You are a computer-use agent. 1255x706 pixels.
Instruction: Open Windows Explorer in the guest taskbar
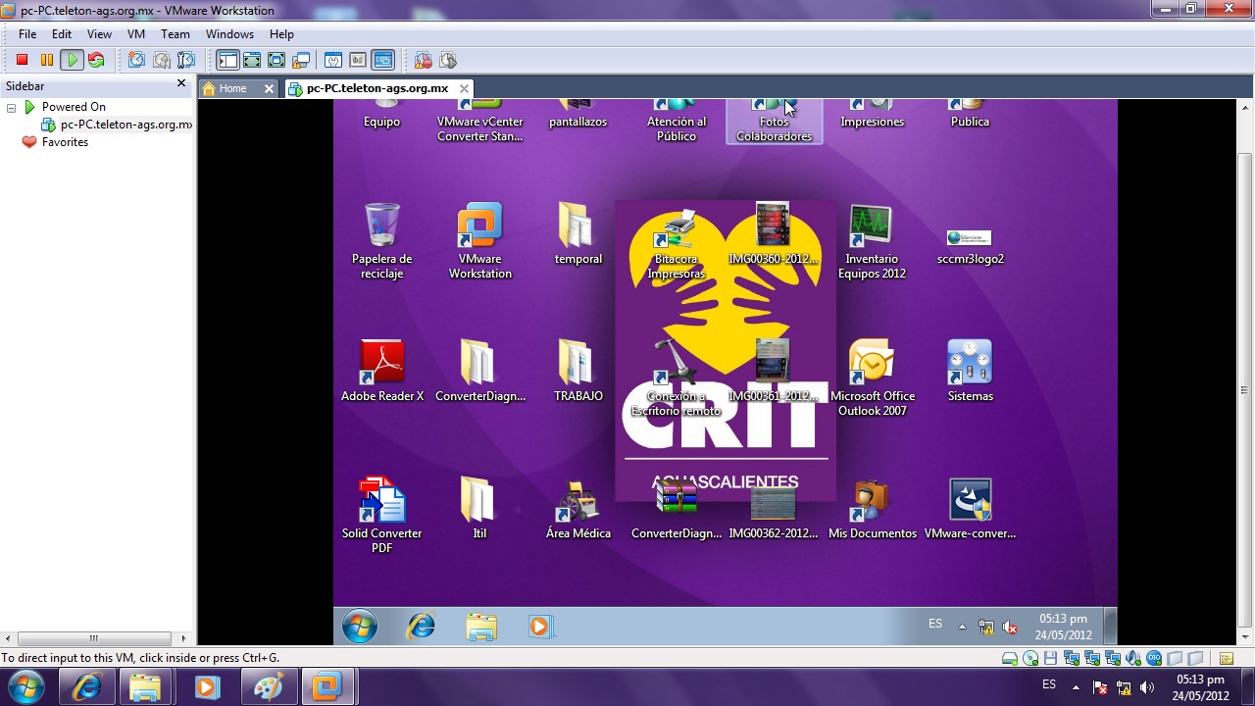[481, 626]
